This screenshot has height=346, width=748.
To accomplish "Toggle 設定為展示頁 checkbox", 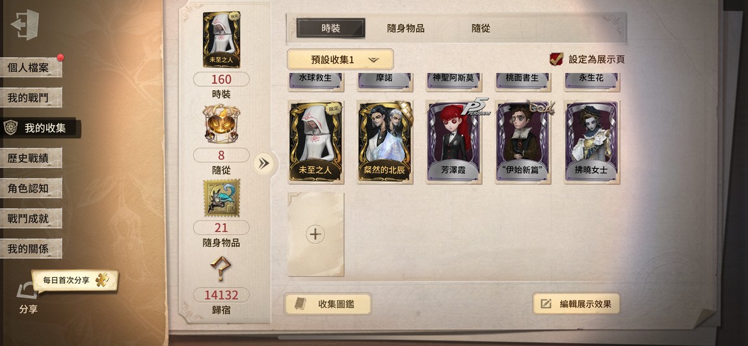I will 555,59.
